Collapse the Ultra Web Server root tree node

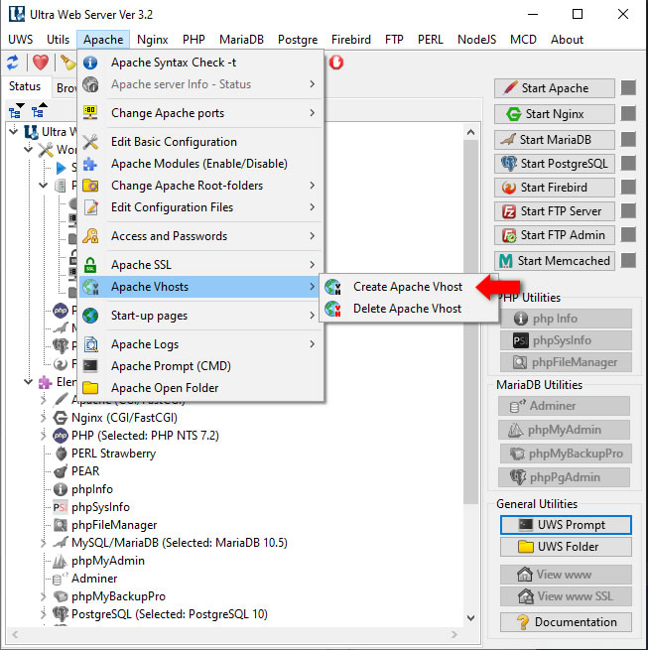pos(14,131)
